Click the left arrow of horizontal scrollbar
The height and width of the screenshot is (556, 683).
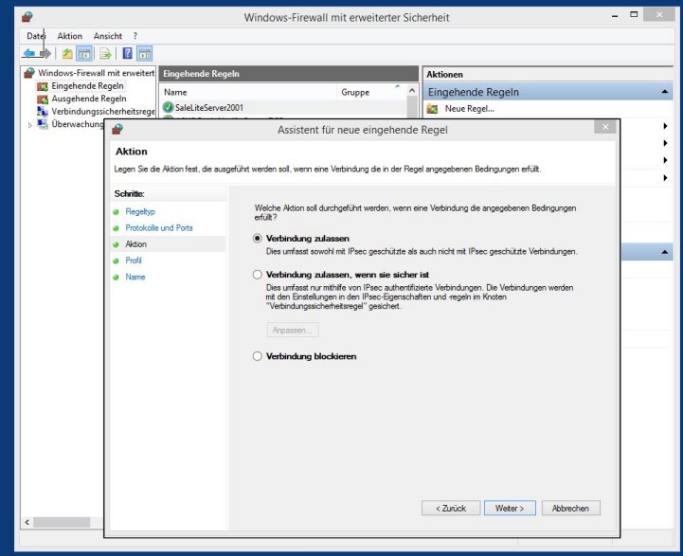click(x=27, y=522)
